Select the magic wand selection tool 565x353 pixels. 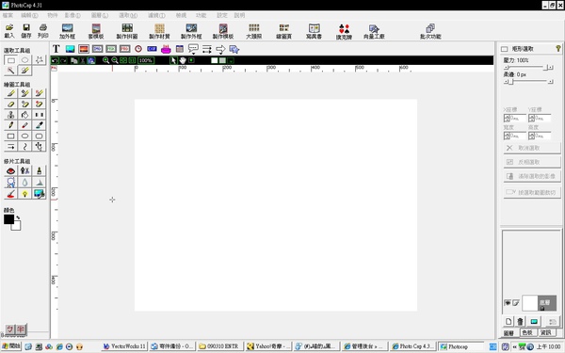click(x=10, y=71)
